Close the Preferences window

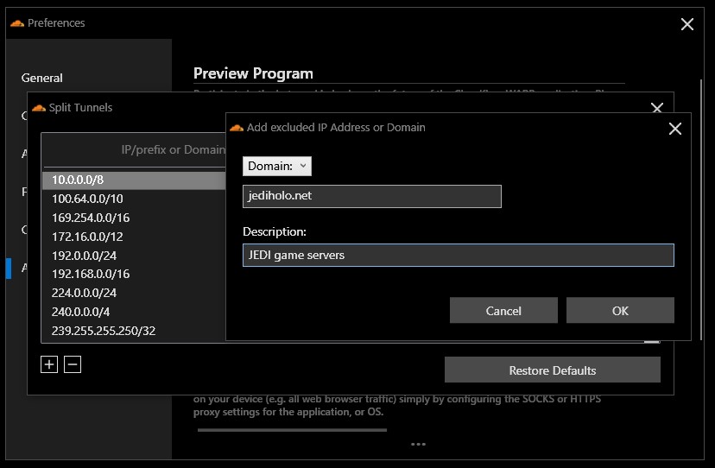687,24
